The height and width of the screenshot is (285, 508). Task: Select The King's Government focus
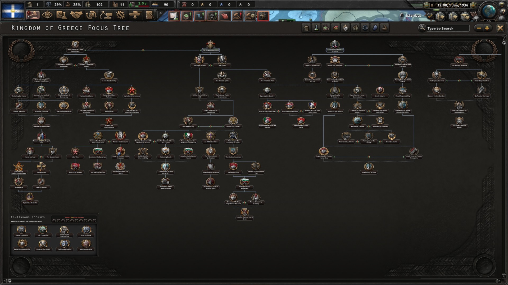point(211,46)
